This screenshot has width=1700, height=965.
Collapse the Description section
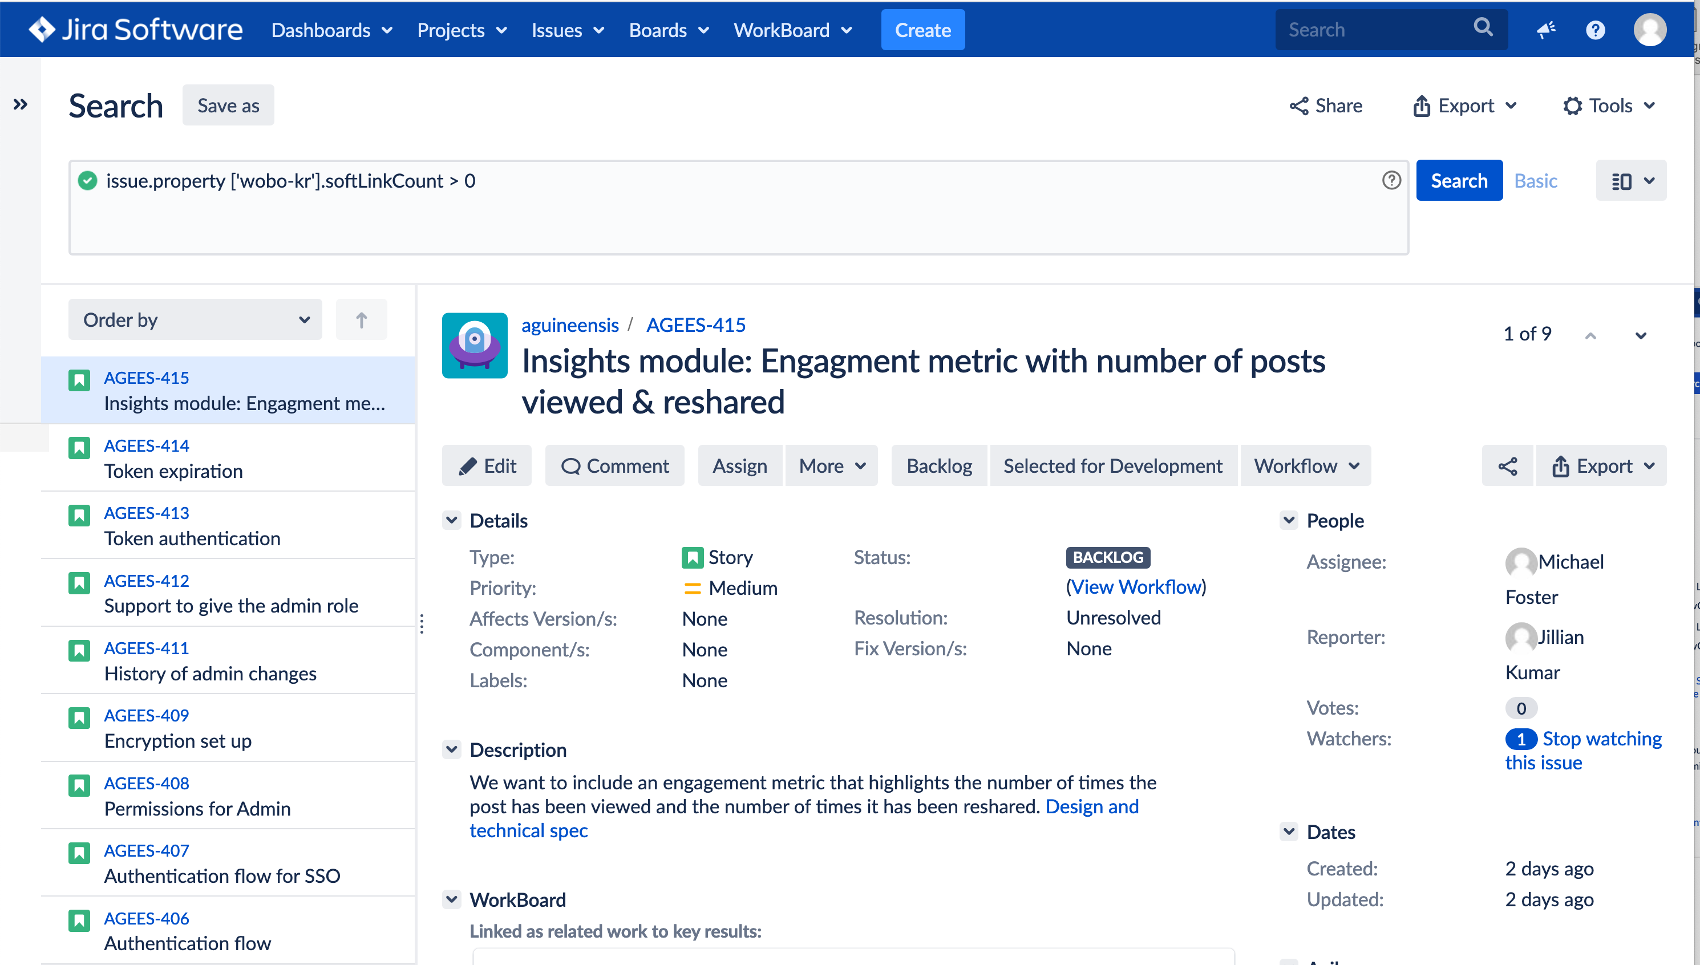[x=452, y=749]
